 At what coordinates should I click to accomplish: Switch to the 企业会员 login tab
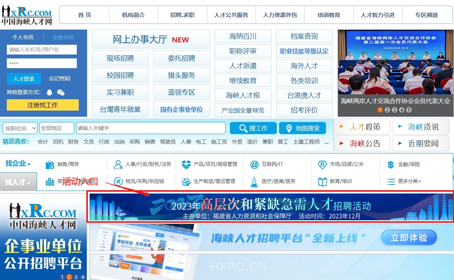click(x=63, y=37)
